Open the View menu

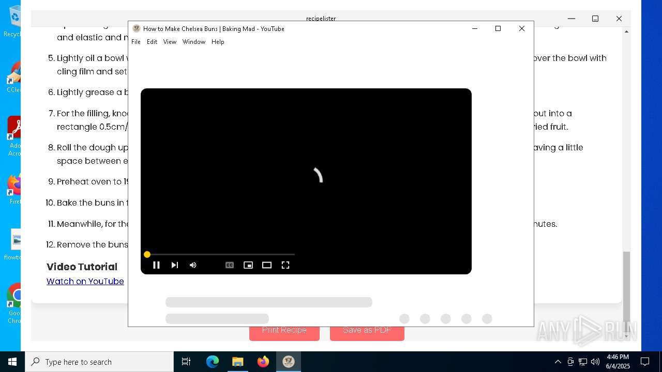click(170, 42)
